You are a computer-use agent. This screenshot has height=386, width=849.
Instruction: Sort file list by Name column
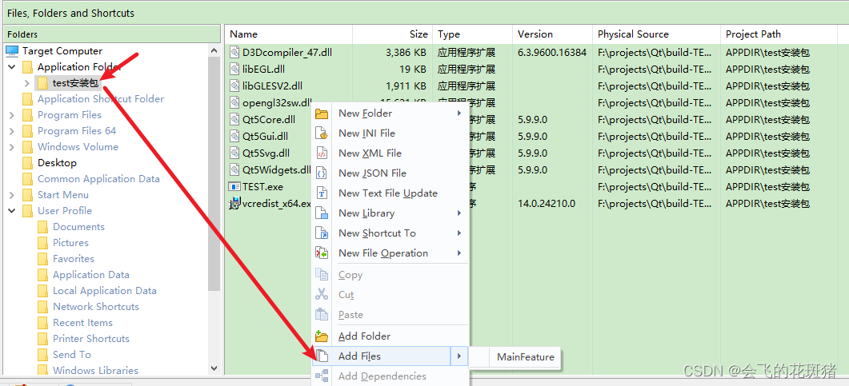tap(289, 34)
